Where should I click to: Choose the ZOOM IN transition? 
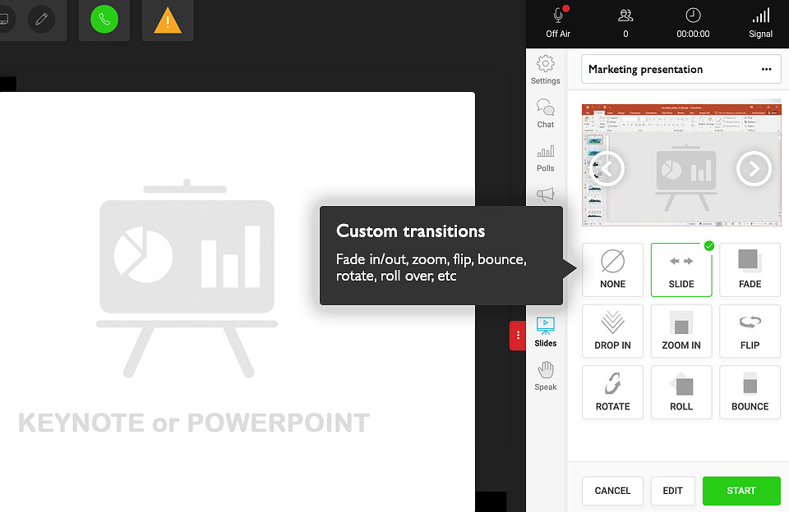tap(681, 331)
